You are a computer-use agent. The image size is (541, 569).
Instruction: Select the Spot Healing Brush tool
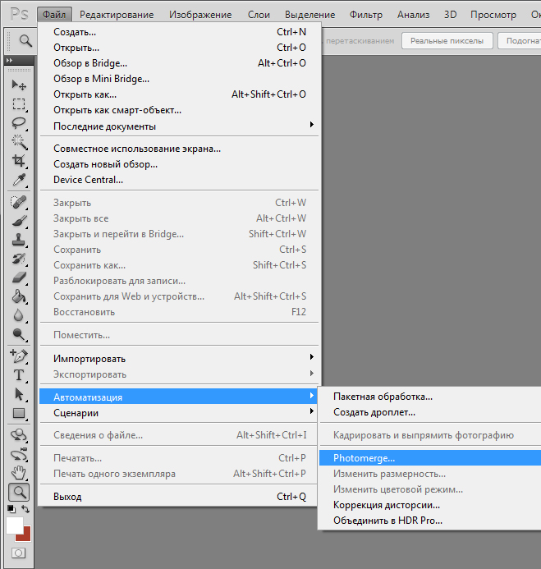[x=19, y=202]
